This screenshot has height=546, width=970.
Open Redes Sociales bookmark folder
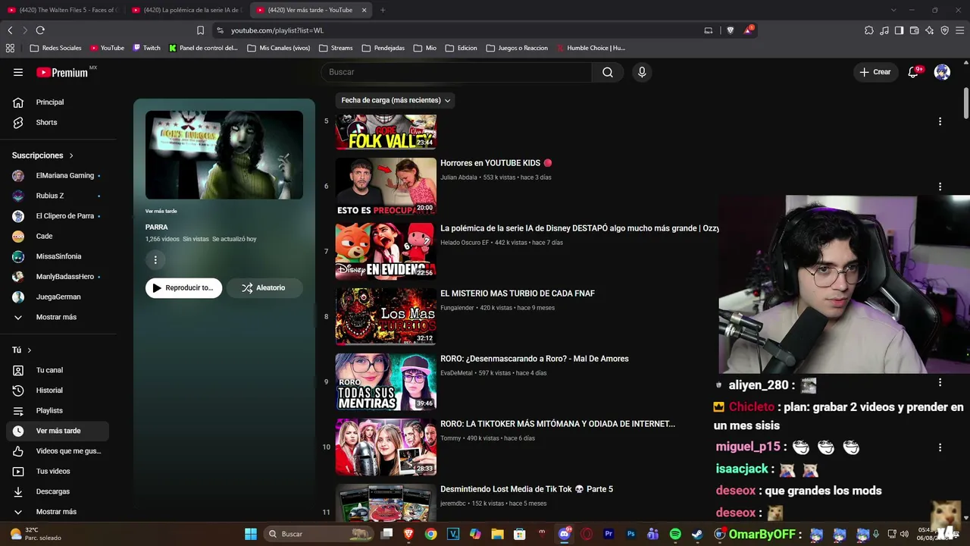click(x=55, y=48)
